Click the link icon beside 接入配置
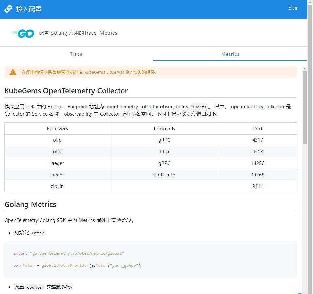The image size is (313, 294). (x=8, y=9)
